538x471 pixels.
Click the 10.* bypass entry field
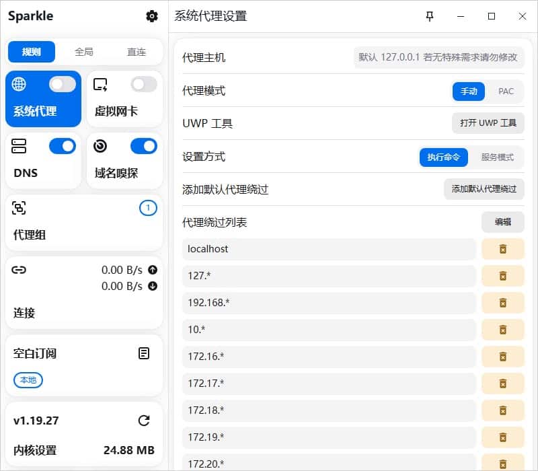coord(329,330)
